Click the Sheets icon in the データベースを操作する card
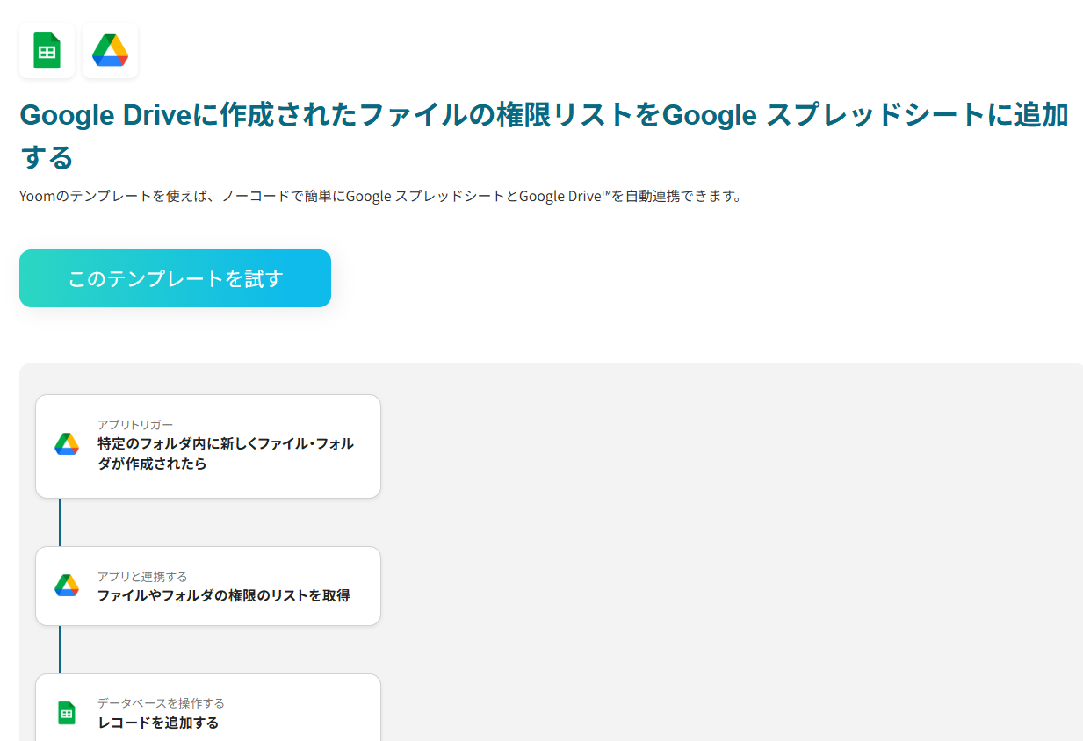Screen dimensions: 1083x741 67,713
